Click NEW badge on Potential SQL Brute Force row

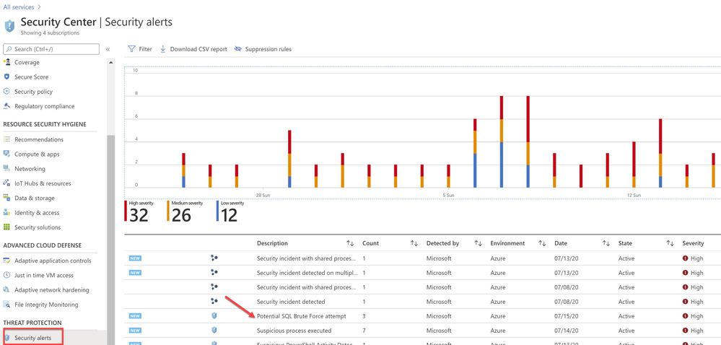pyautogui.click(x=135, y=316)
